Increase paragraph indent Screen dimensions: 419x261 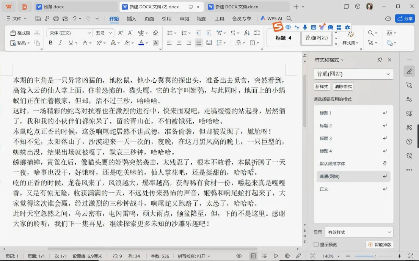pyautogui.click(x=209, y=33)
